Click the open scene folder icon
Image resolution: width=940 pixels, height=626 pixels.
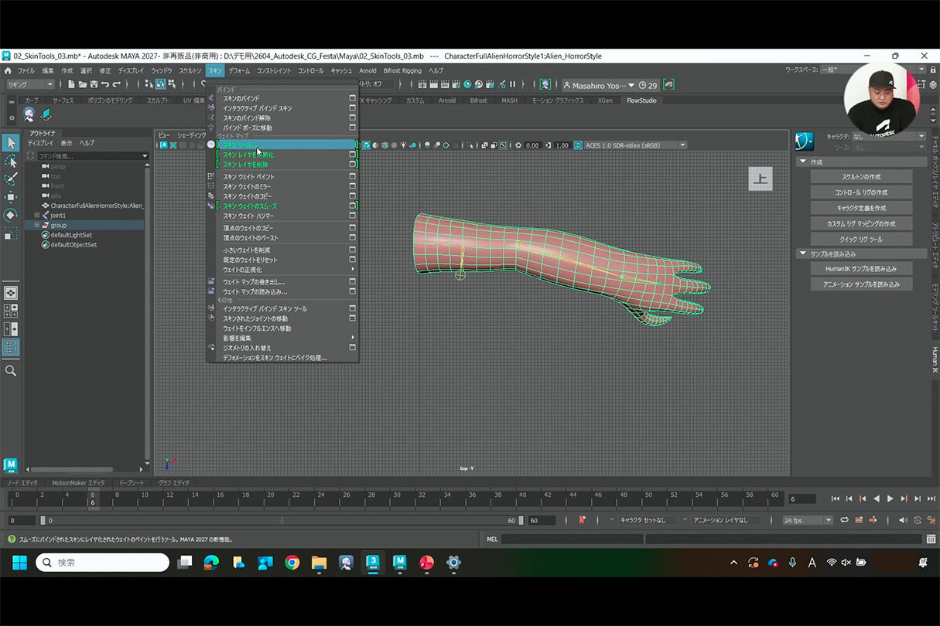[x=83, y=84]
